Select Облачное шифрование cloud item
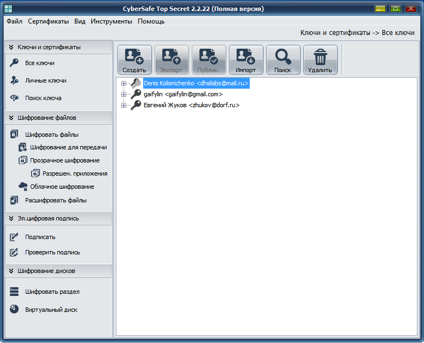Screen dimensions: 424x343 pos(62,187)
